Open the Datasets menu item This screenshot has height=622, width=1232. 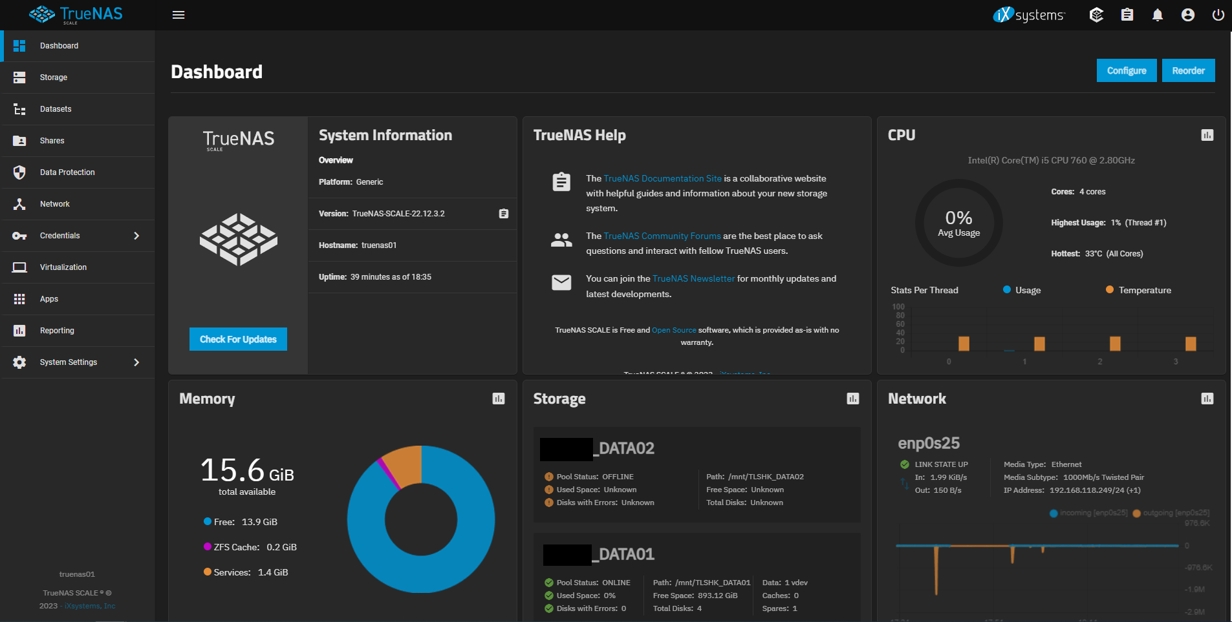click(78, 109)
